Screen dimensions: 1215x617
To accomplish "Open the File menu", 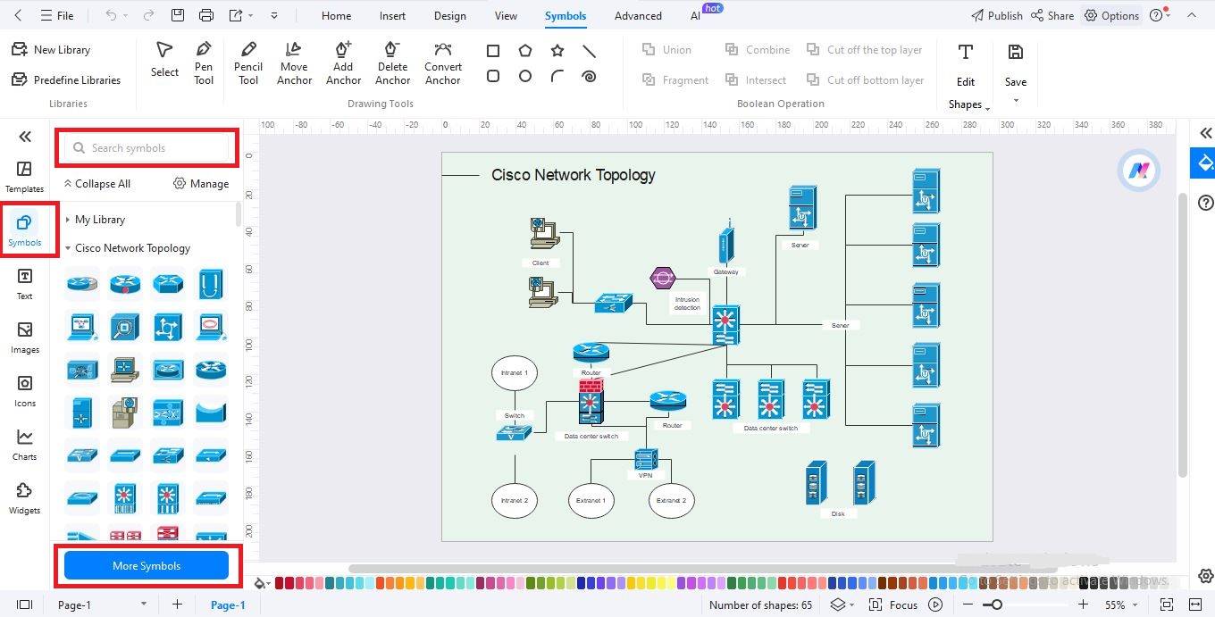I will pos(57,15).
